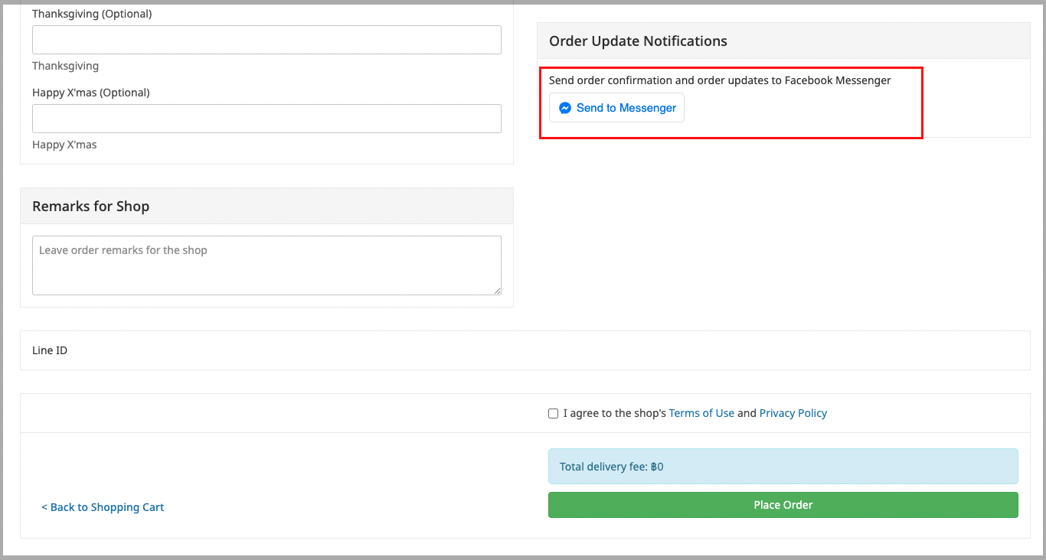Click the Line ID label

click(x=50, y=350)
